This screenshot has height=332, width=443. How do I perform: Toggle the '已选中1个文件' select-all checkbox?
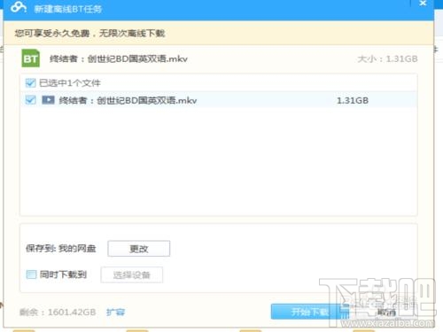(30, 83)
